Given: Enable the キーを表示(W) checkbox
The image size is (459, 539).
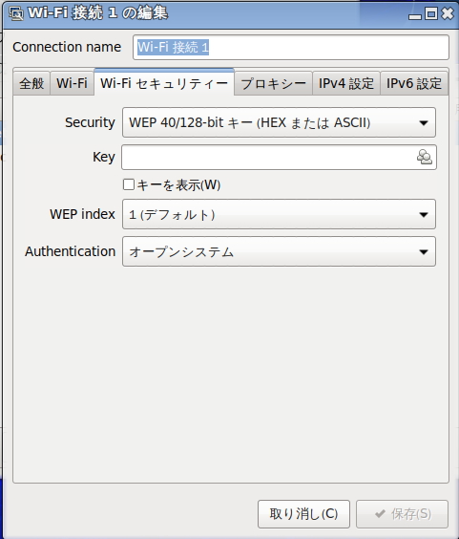Looking at the screenshot, I should pos(129,184).
